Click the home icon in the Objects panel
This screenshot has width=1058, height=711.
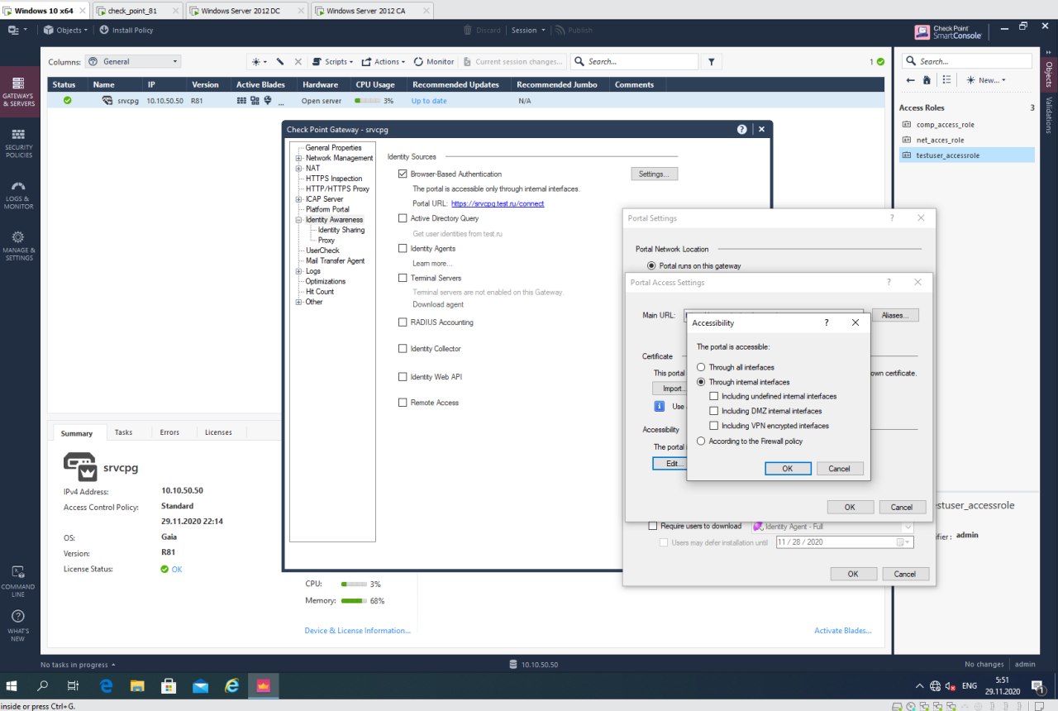click(927, 80)
